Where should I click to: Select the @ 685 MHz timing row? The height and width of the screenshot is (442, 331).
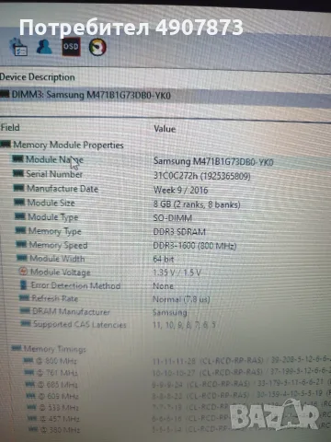(58, 384)
